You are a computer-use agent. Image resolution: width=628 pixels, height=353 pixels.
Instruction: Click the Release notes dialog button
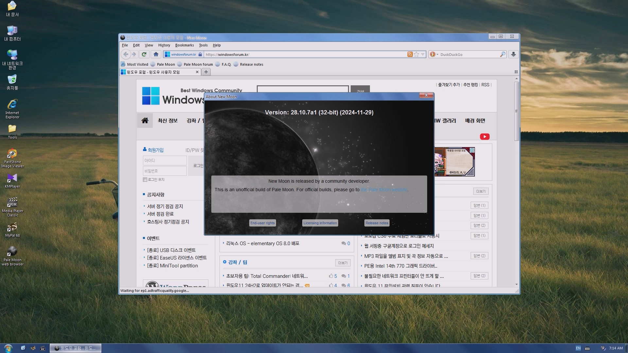[377, 223]
